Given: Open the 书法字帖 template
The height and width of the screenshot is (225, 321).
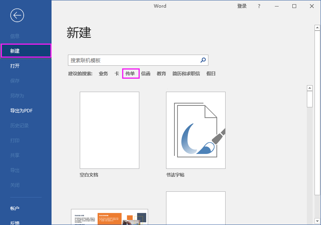Looking at the screenshot, I should 195,130.
